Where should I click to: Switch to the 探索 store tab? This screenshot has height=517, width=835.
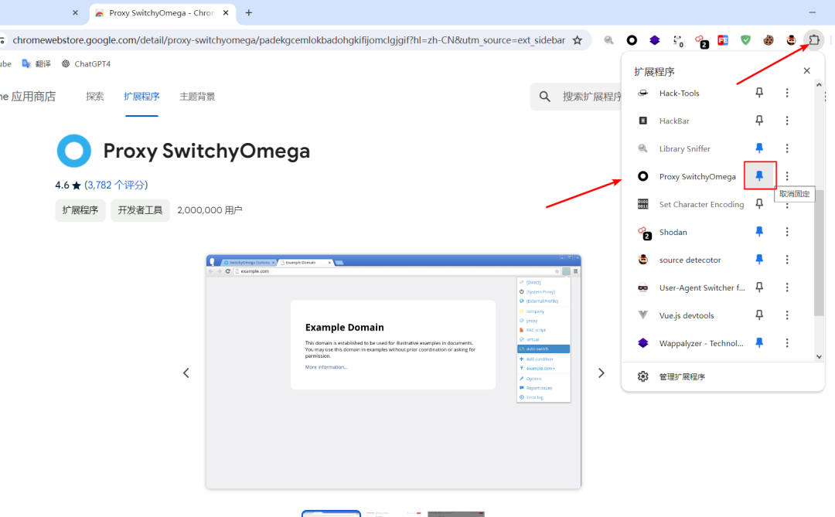click(95, 97)
